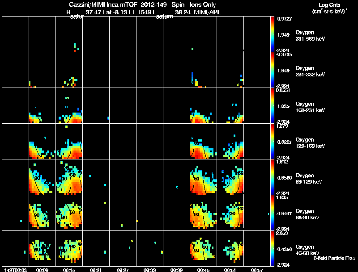Screen dimensions: 358x272
Task: Click the title text 'Cassini/MIMI Inca mTOF'
Action: [103, 5]
